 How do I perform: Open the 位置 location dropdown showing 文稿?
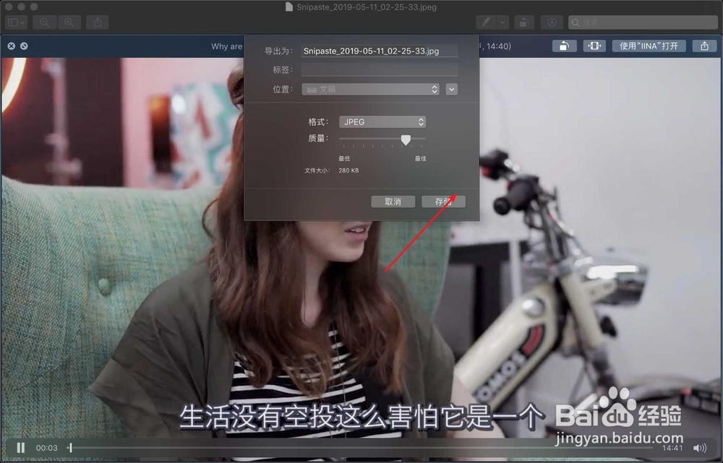point(370,89)
